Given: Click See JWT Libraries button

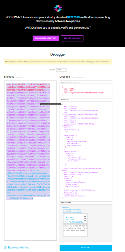Looking at the screenshot, I should tap(72, 38).
